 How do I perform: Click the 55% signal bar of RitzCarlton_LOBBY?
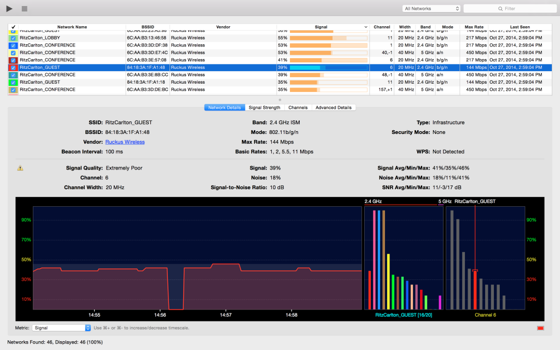click(329, 38)
